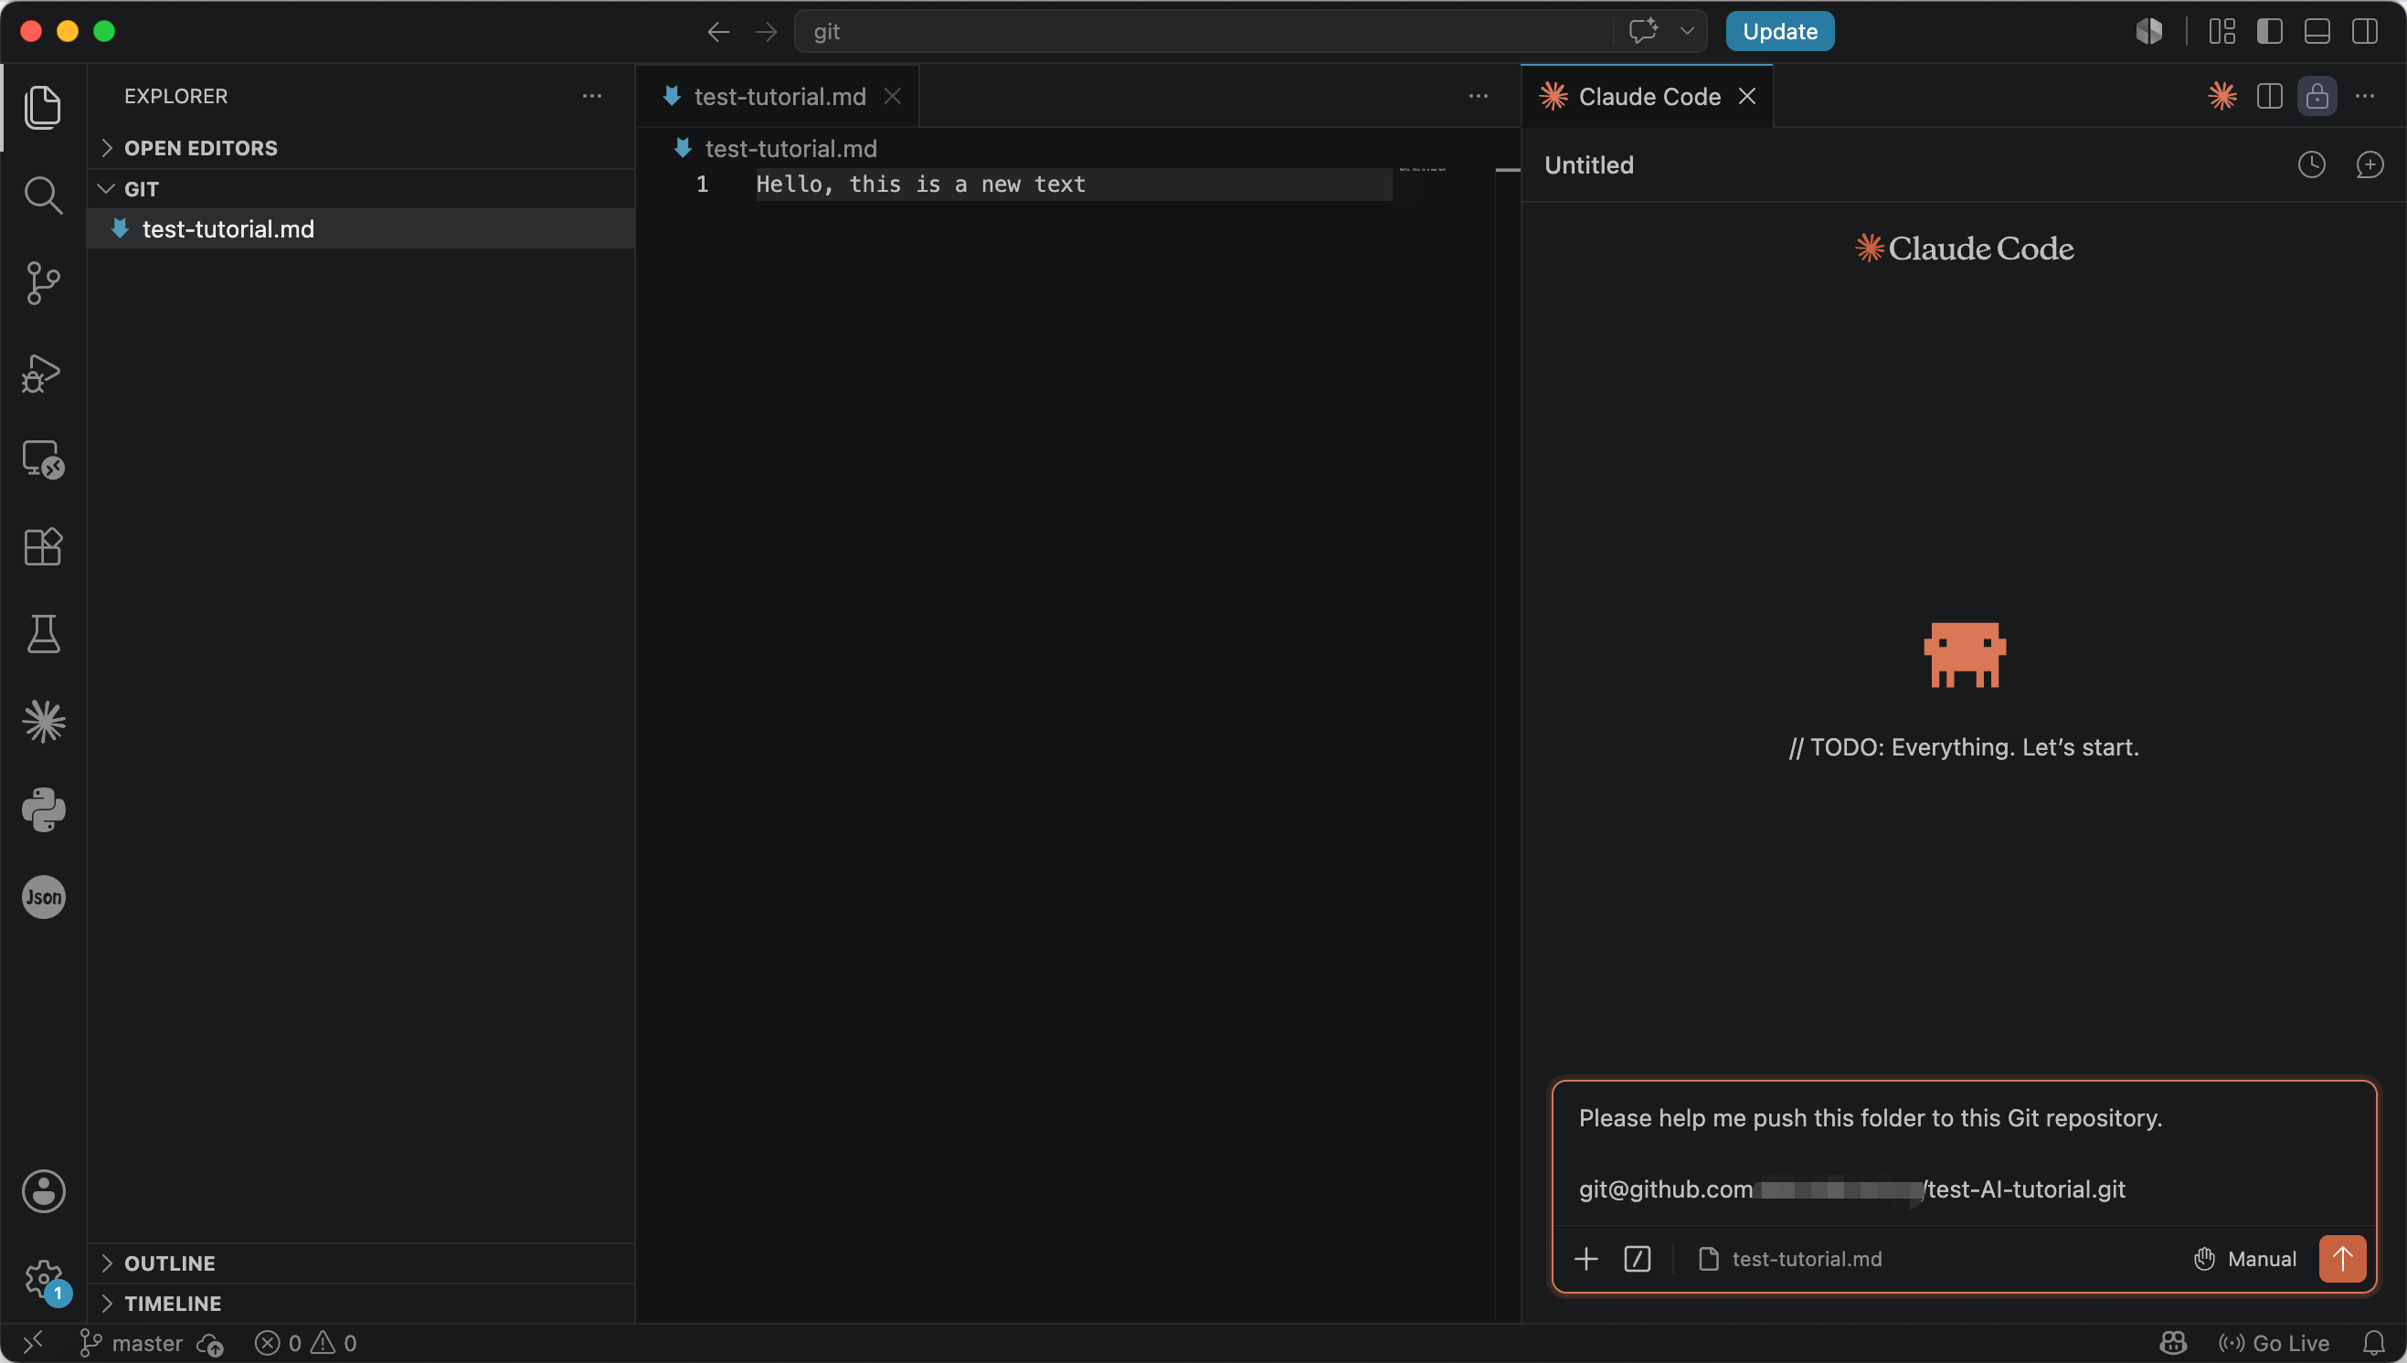The height and width of the screenshot is (1363, 2407).
Task: Start the Go Live server
Action: pyautogui.click(x=2273, y=1343)
